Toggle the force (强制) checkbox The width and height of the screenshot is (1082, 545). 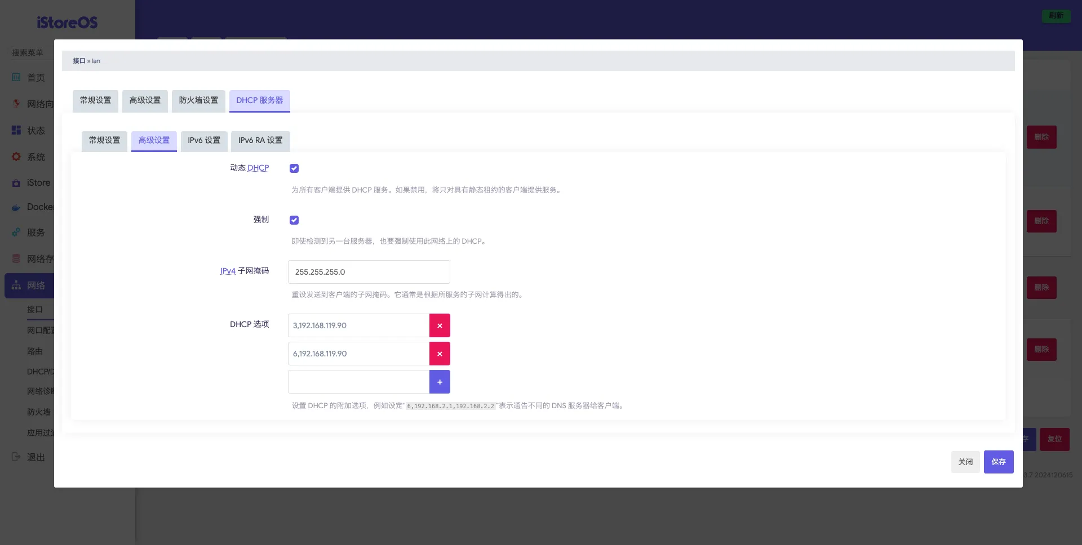coord(294,220)
